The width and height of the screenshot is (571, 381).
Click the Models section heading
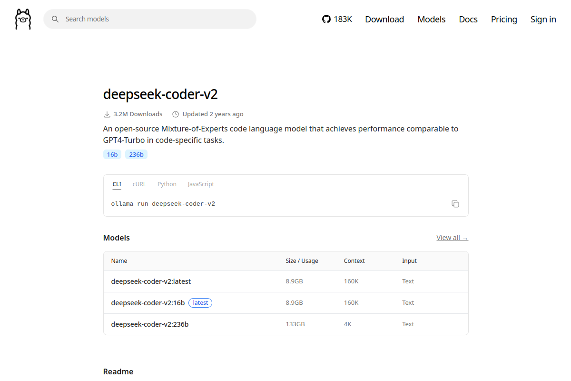117,238
